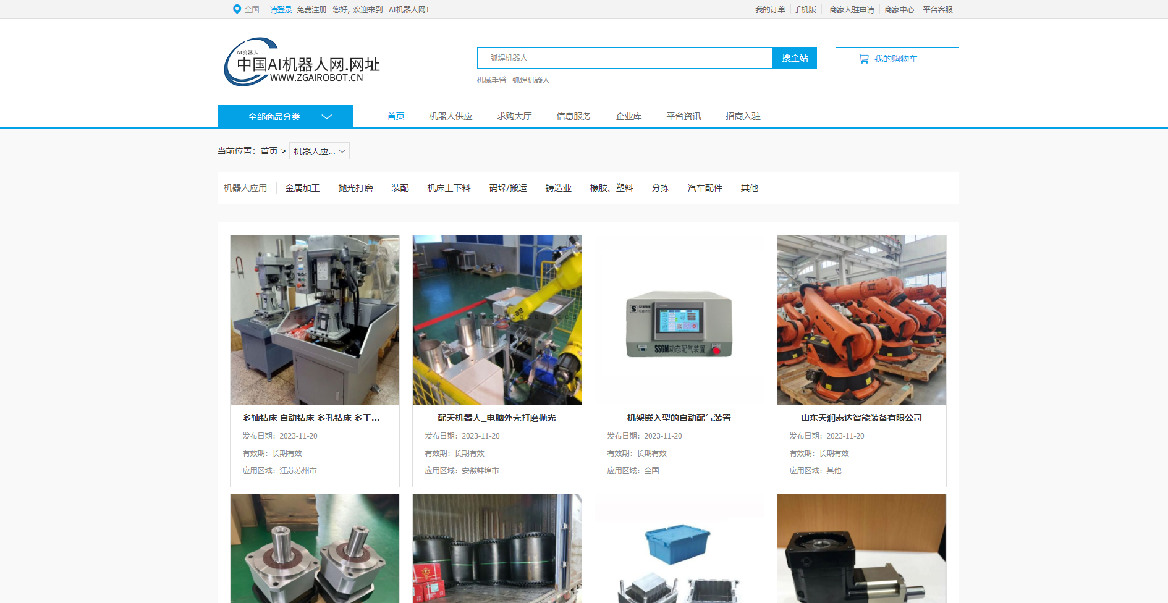Open the 手机版 link
The height and width of the screenshot is (603, 1168).
point(805,10)
